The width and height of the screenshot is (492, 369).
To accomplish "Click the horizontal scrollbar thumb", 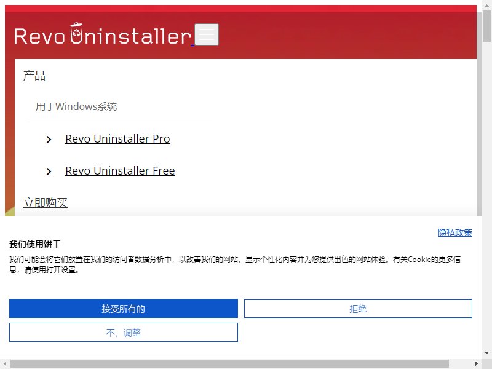I will coord(229,363).
